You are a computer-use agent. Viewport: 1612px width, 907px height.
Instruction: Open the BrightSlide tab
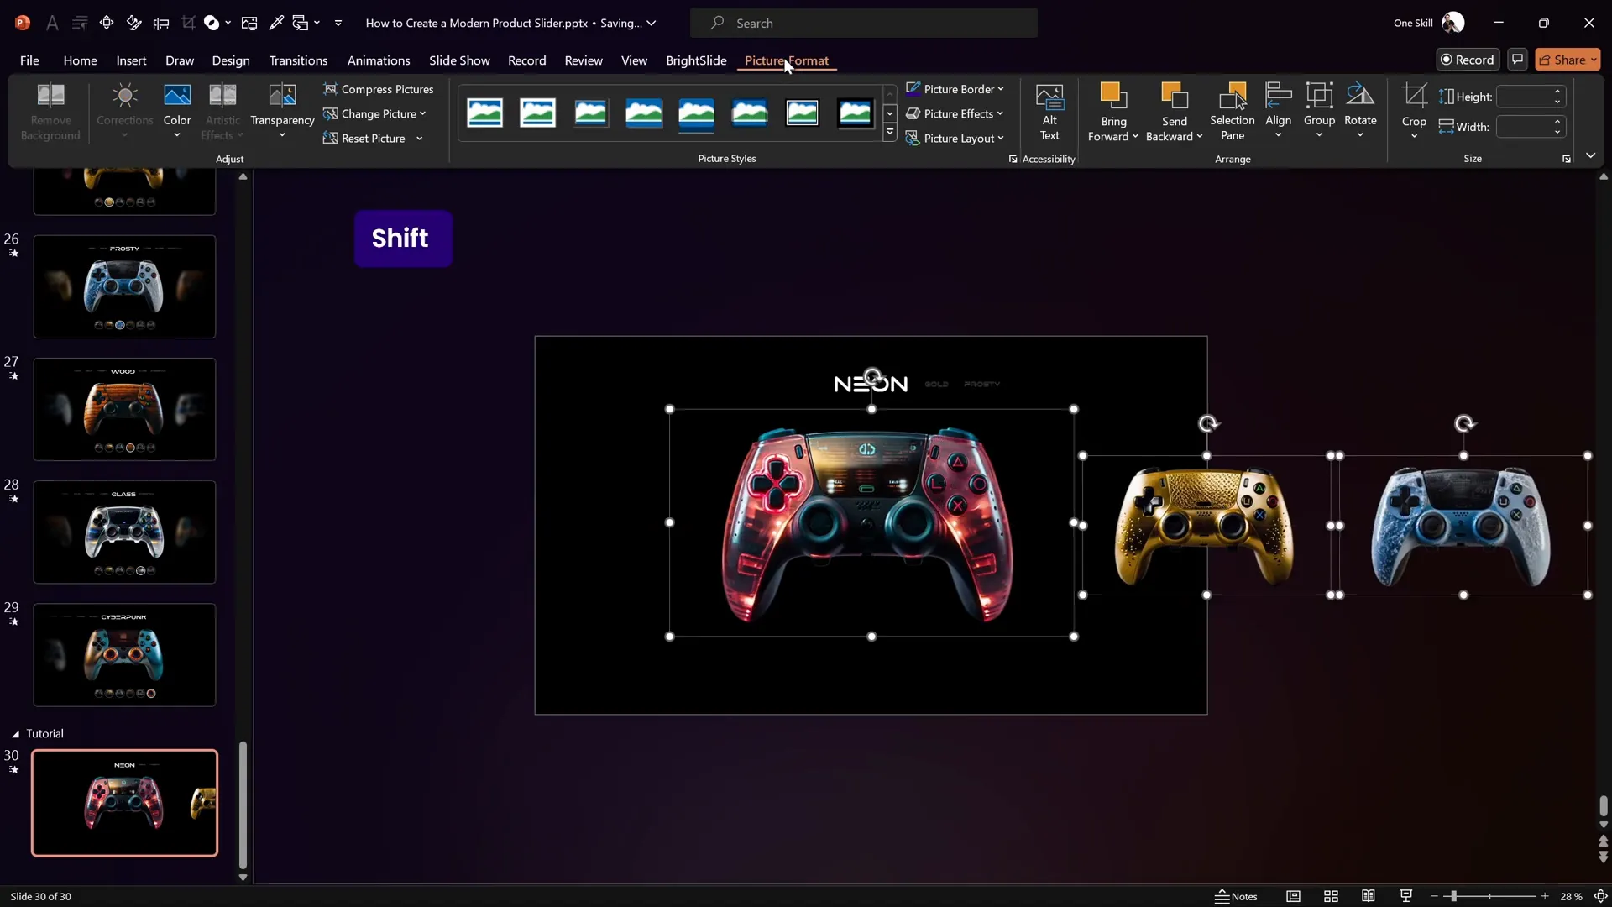tap(695, 60)
